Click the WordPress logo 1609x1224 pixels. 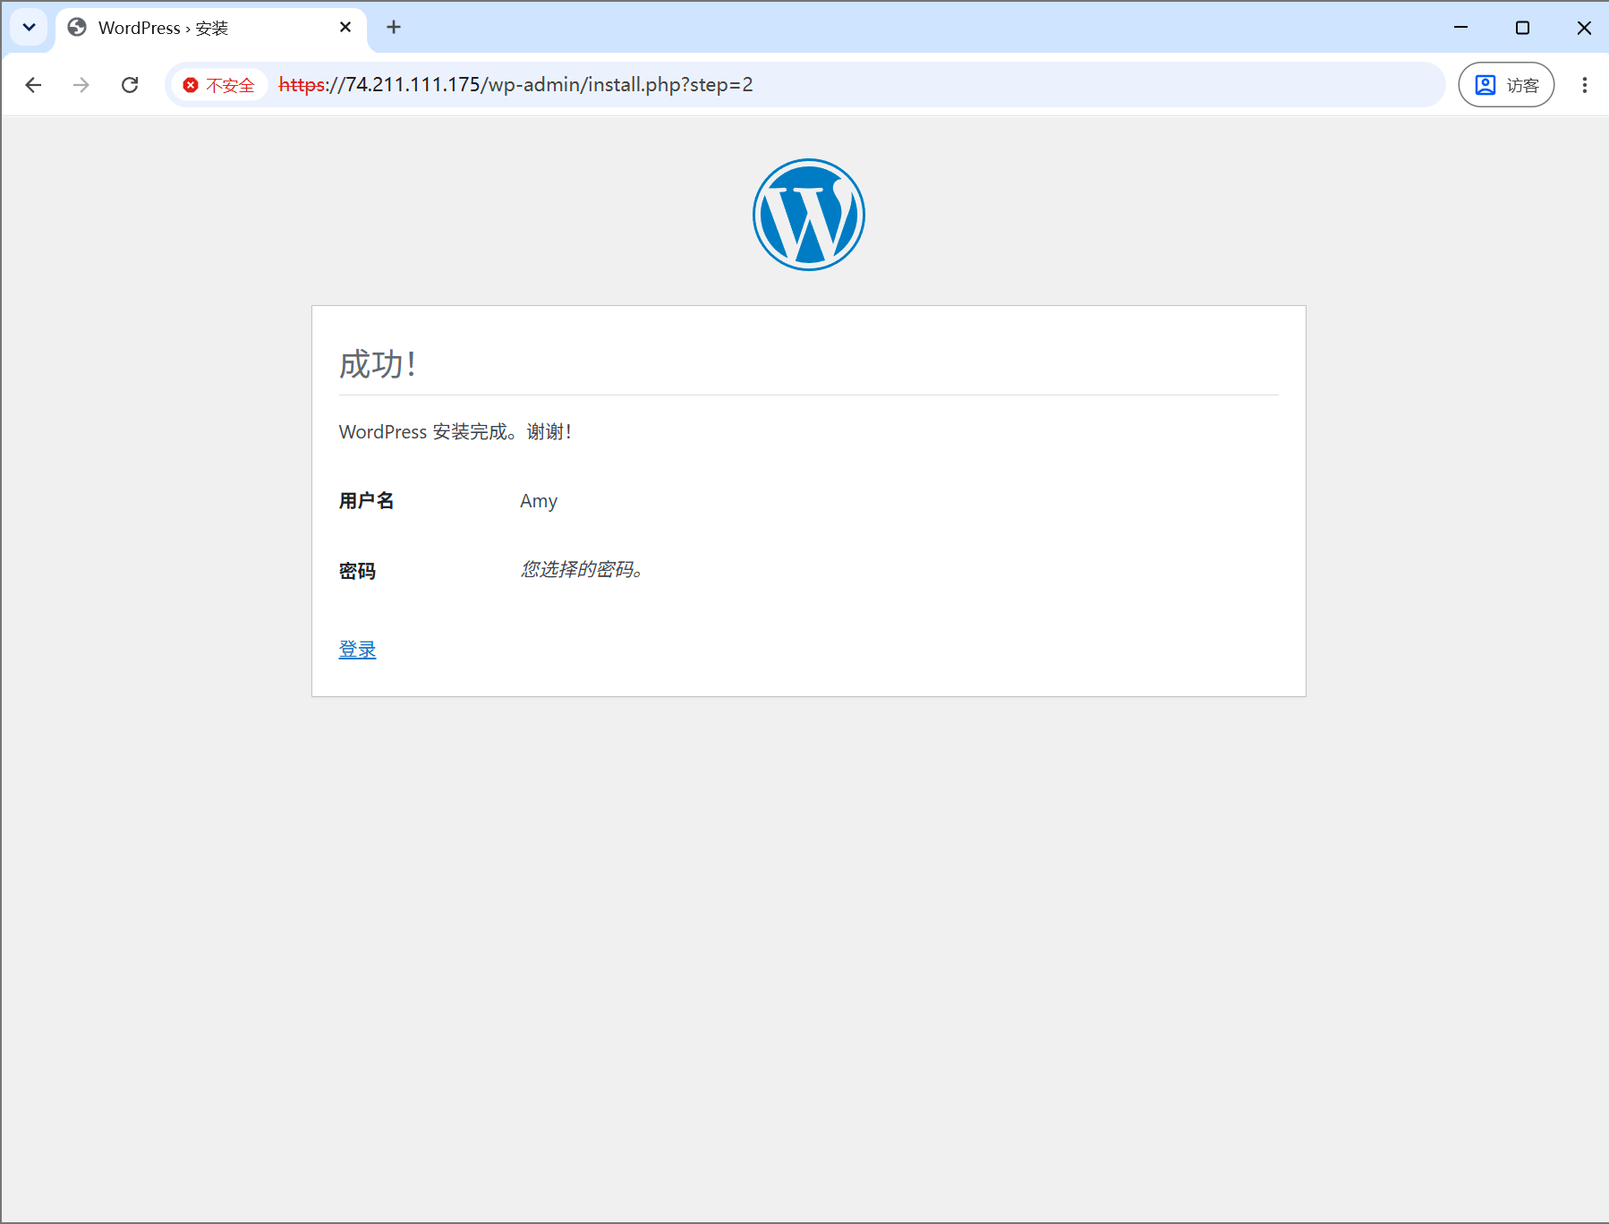pos(809,215)
